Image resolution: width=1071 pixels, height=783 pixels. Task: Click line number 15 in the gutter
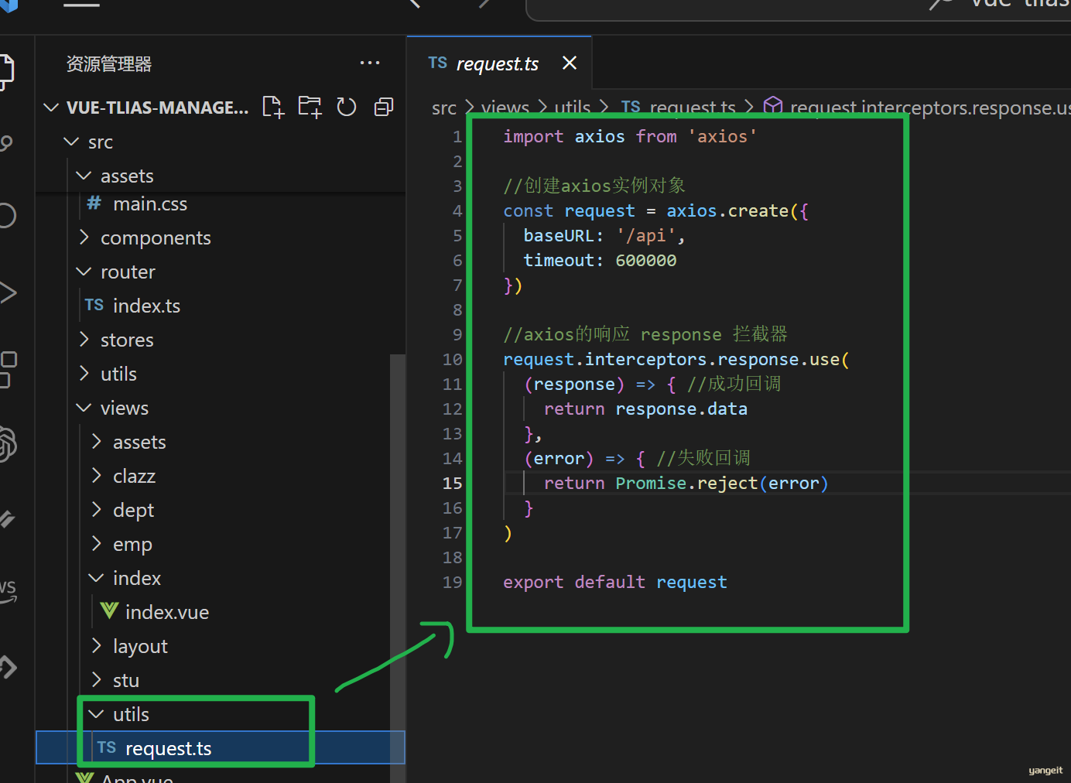point(453,484)
